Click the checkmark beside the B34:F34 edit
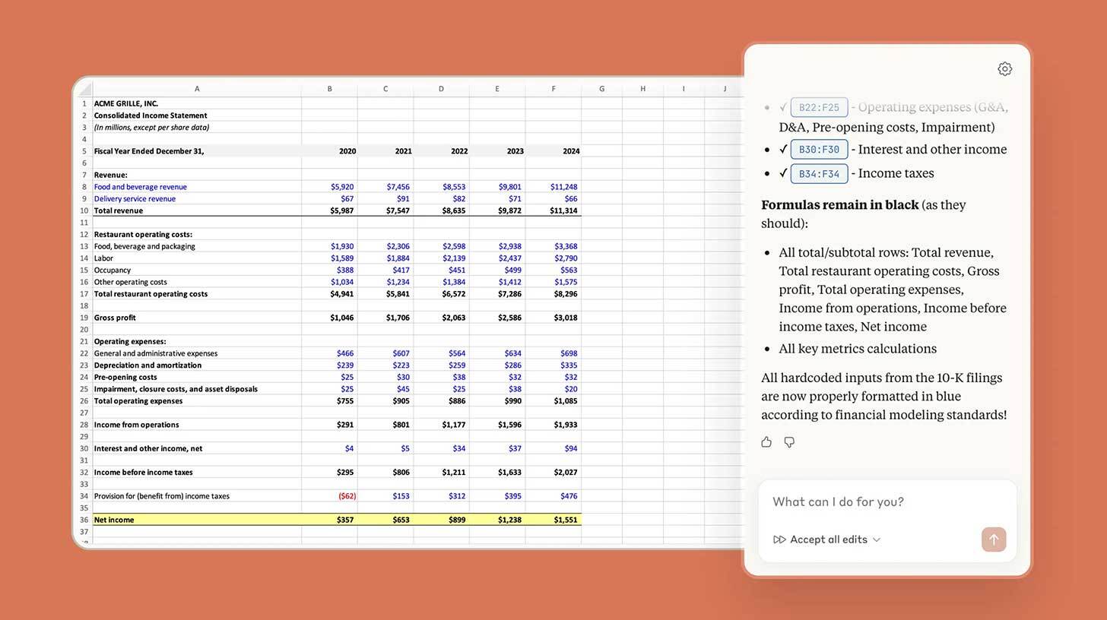The height and width of the screenshot is (620, 1107). tap(783, 172)
